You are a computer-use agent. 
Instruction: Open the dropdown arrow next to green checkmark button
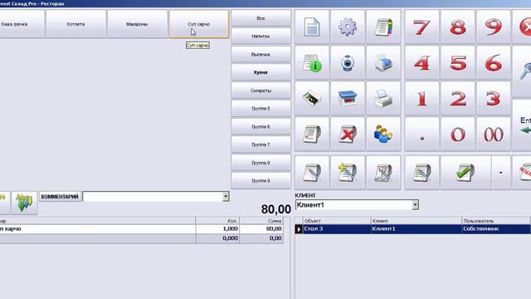[501, 173]
